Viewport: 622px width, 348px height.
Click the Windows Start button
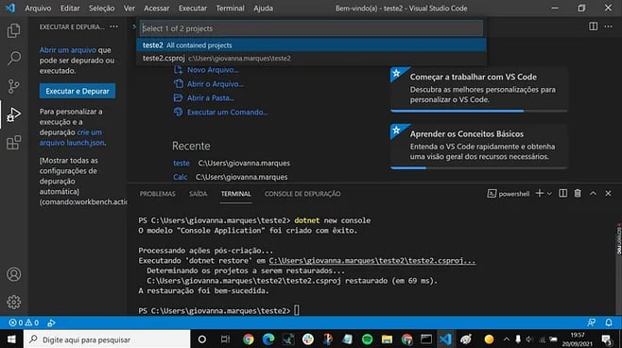tap(11, 339)
